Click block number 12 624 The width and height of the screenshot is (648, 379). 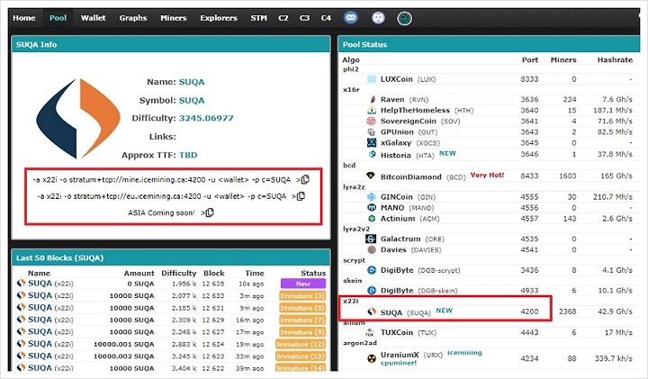[213, 344]
